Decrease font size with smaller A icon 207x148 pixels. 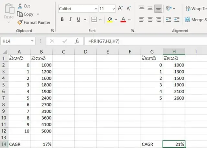[x=129, y=9]
